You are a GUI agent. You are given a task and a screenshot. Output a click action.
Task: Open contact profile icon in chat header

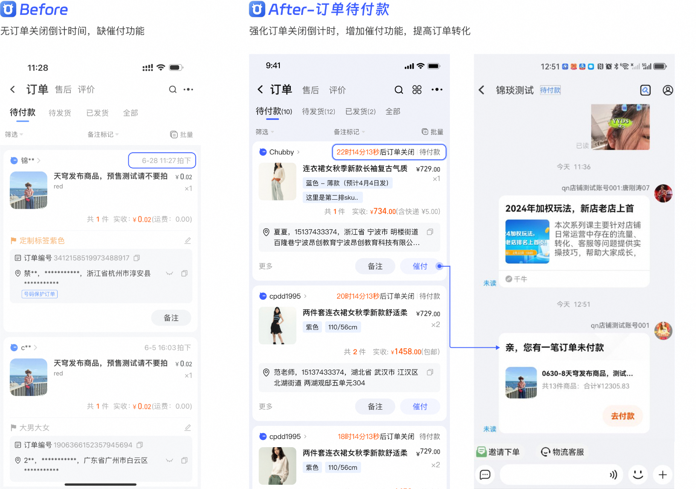(668, 90)
